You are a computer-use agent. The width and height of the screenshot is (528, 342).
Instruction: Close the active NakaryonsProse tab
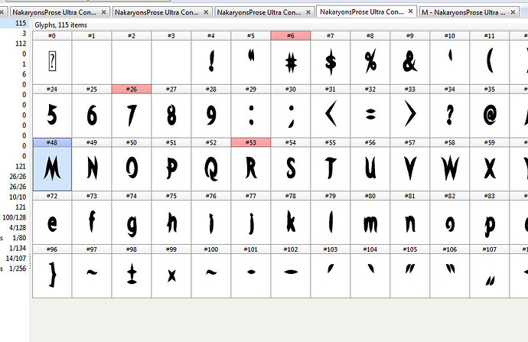click(410, 11)
